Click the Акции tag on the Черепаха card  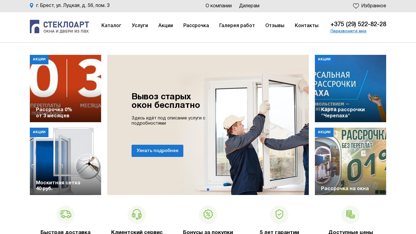pos(324,59)
